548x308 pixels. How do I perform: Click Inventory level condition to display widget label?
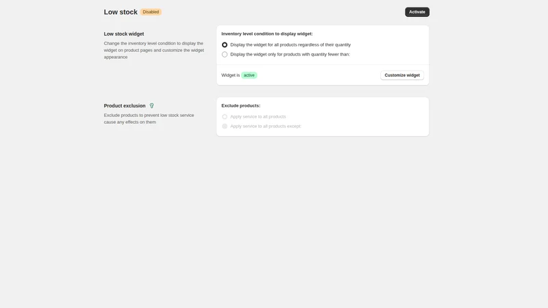tap(267, 34)
